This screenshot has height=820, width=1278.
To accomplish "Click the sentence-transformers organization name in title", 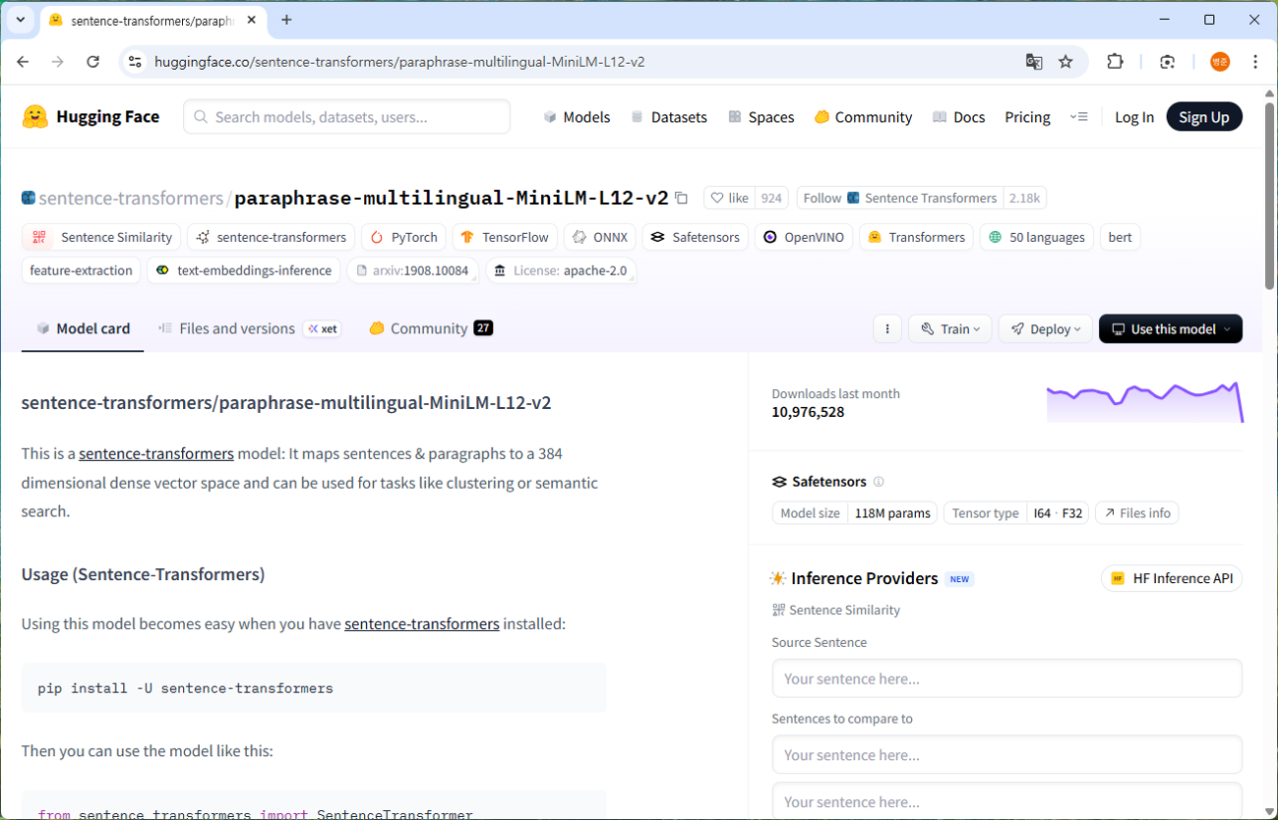I will [x=131, y=199].
